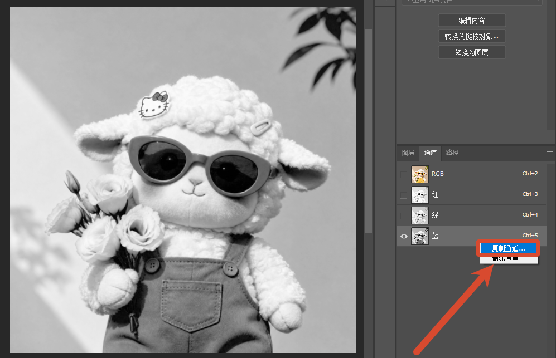Click the 蓝 channel thumbnail

[420, 236]
